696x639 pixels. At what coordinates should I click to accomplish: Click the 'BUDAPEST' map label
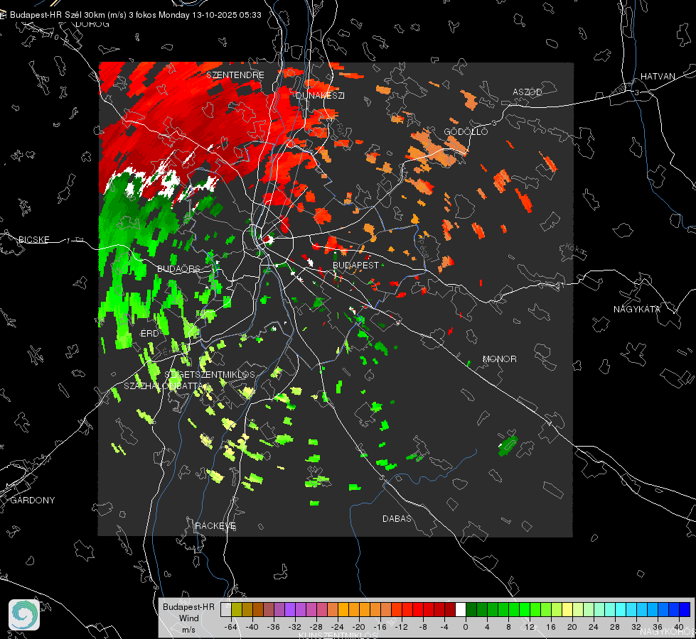(x=356, y=265)
